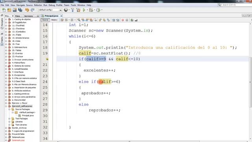Open Run Project dropdown arrow
Image resolution: width=252 pixels, height=142 pixels.
tap(87, 10)
